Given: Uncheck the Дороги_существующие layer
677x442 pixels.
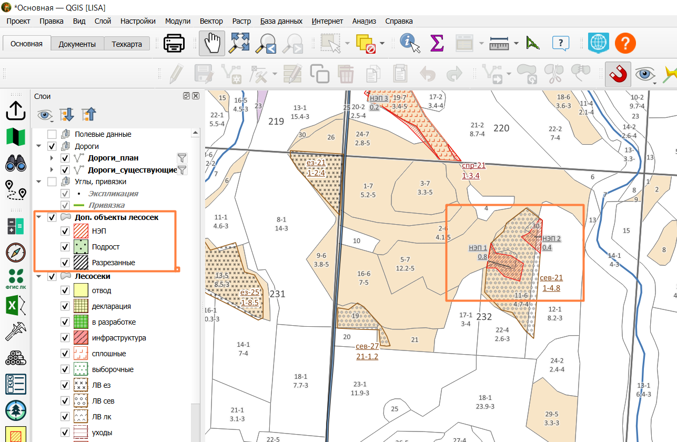Looking at the screenshot, I should pos(65,170).
